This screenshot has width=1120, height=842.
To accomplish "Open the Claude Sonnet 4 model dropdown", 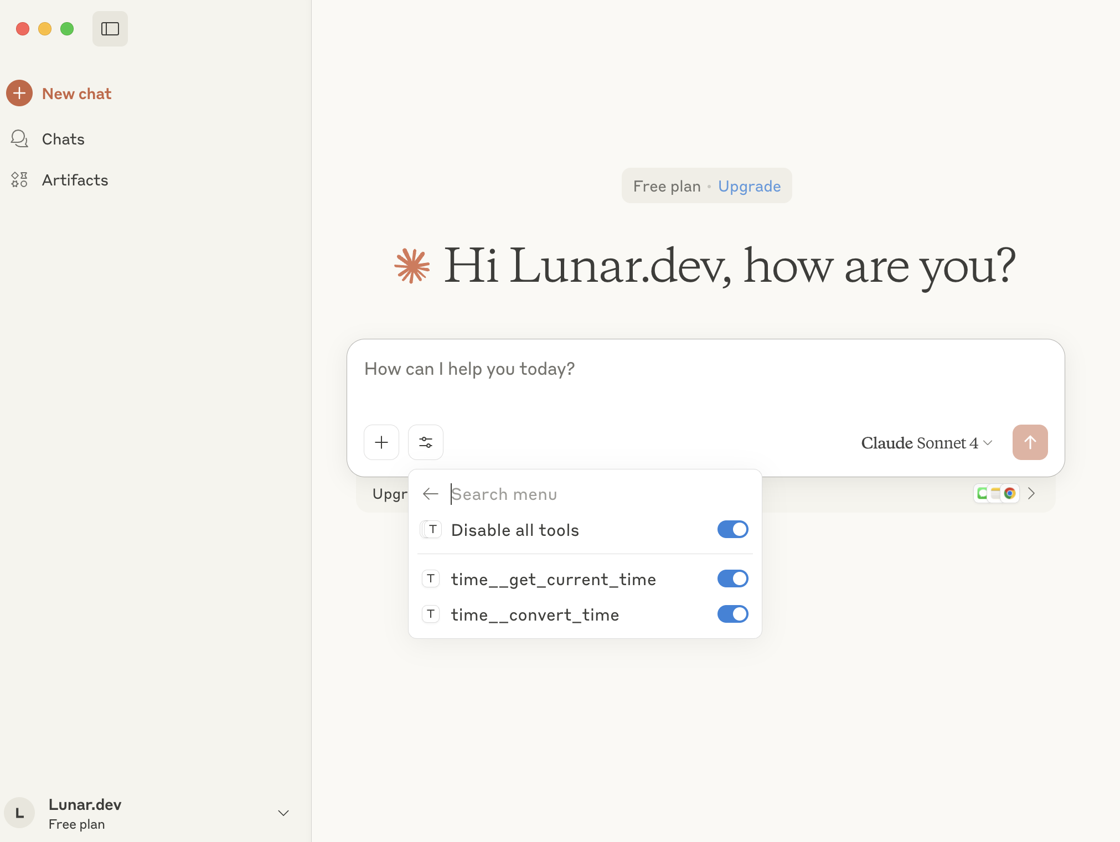I will click(x=927, y=443).
